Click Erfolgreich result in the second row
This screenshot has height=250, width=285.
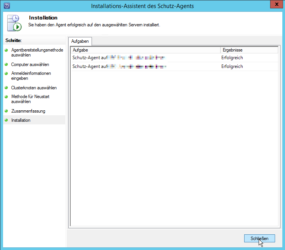coord(232,67)
